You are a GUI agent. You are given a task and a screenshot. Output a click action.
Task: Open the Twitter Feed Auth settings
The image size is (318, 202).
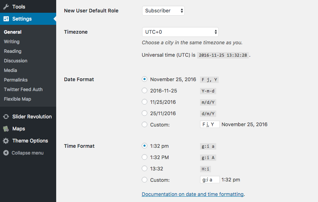23,89
